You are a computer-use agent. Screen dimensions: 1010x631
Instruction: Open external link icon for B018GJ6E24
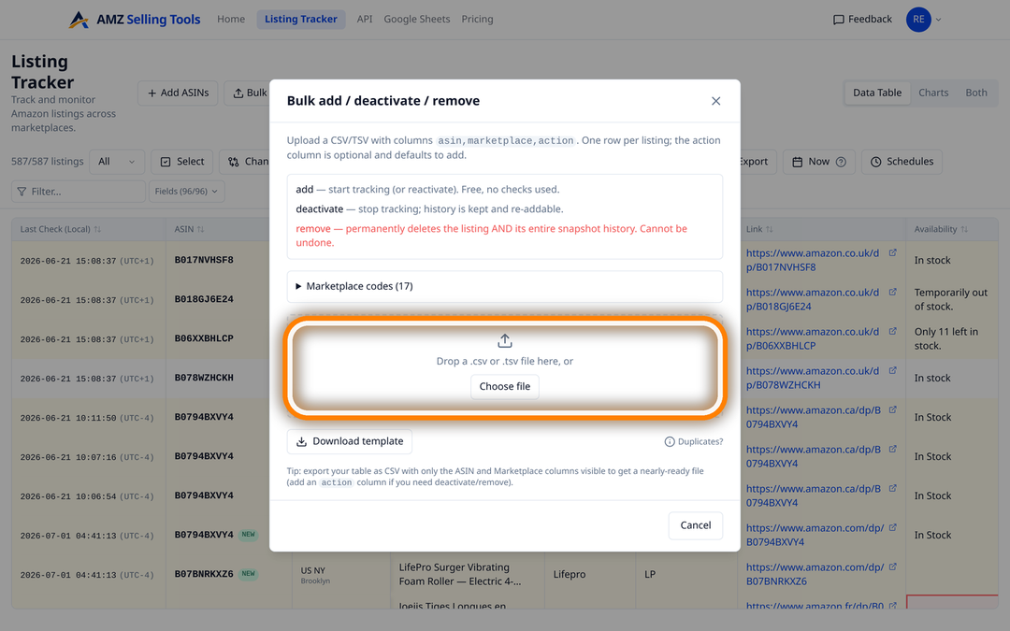click(x=893, y=293)
